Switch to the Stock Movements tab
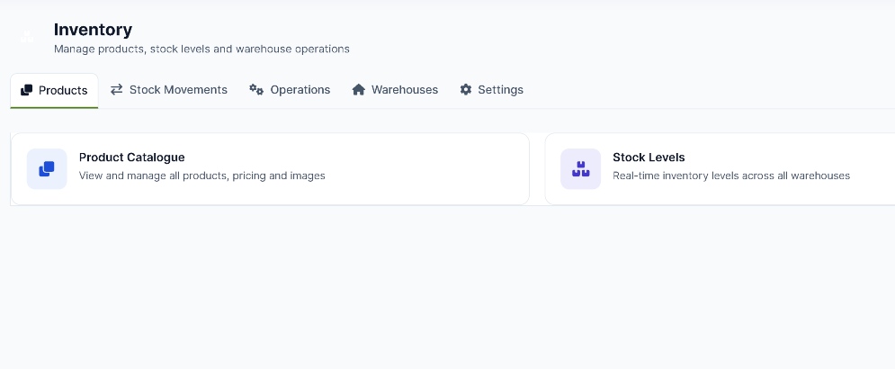This screenshot has width=895, height=369. pos(169,90)
